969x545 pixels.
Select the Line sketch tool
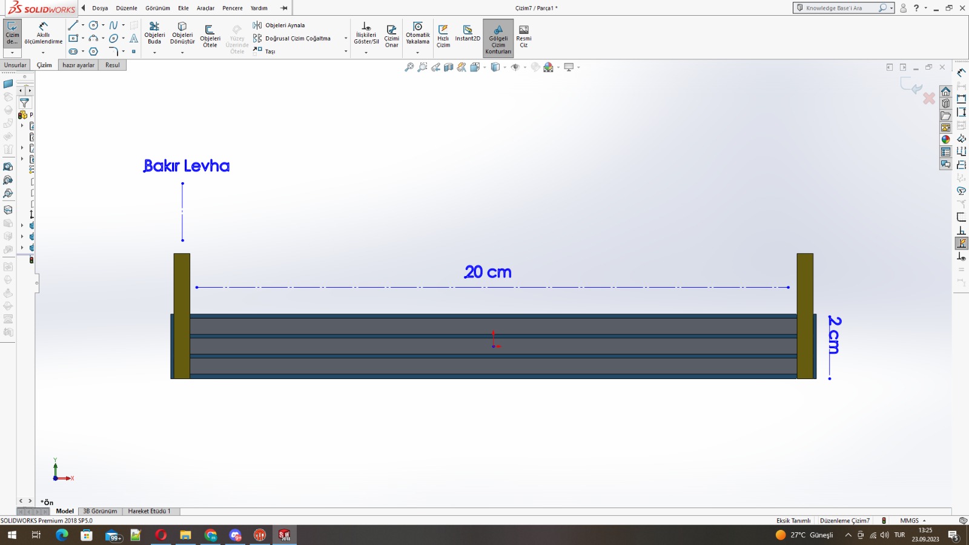73,25
